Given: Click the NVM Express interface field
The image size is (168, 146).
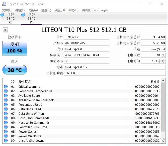Looking at the screenshot, I should [86, 49].
